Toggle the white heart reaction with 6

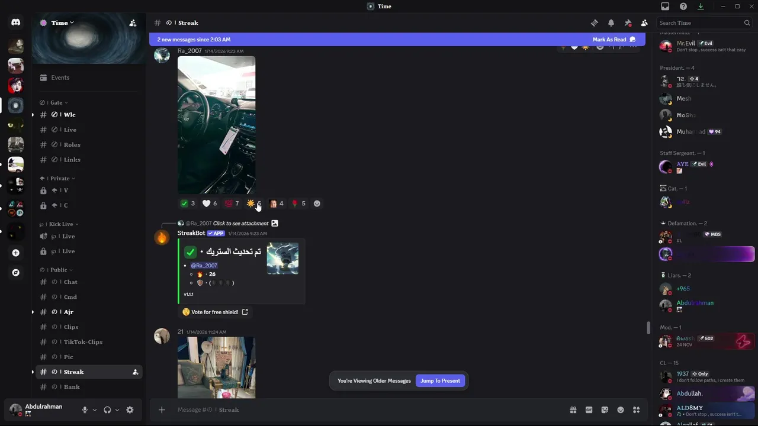210,204
